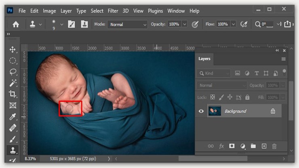Screen dimensions: 299x168
Task: Click the Background layer thumbnail
Action: pyautogui.click(x=215, y=111)
